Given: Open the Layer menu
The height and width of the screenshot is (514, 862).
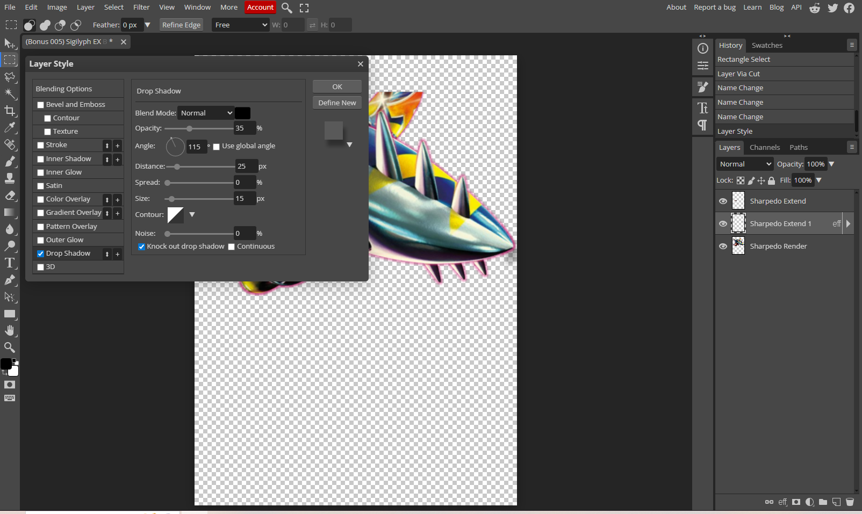Looking at the screenshot, I should coord(85,8).
